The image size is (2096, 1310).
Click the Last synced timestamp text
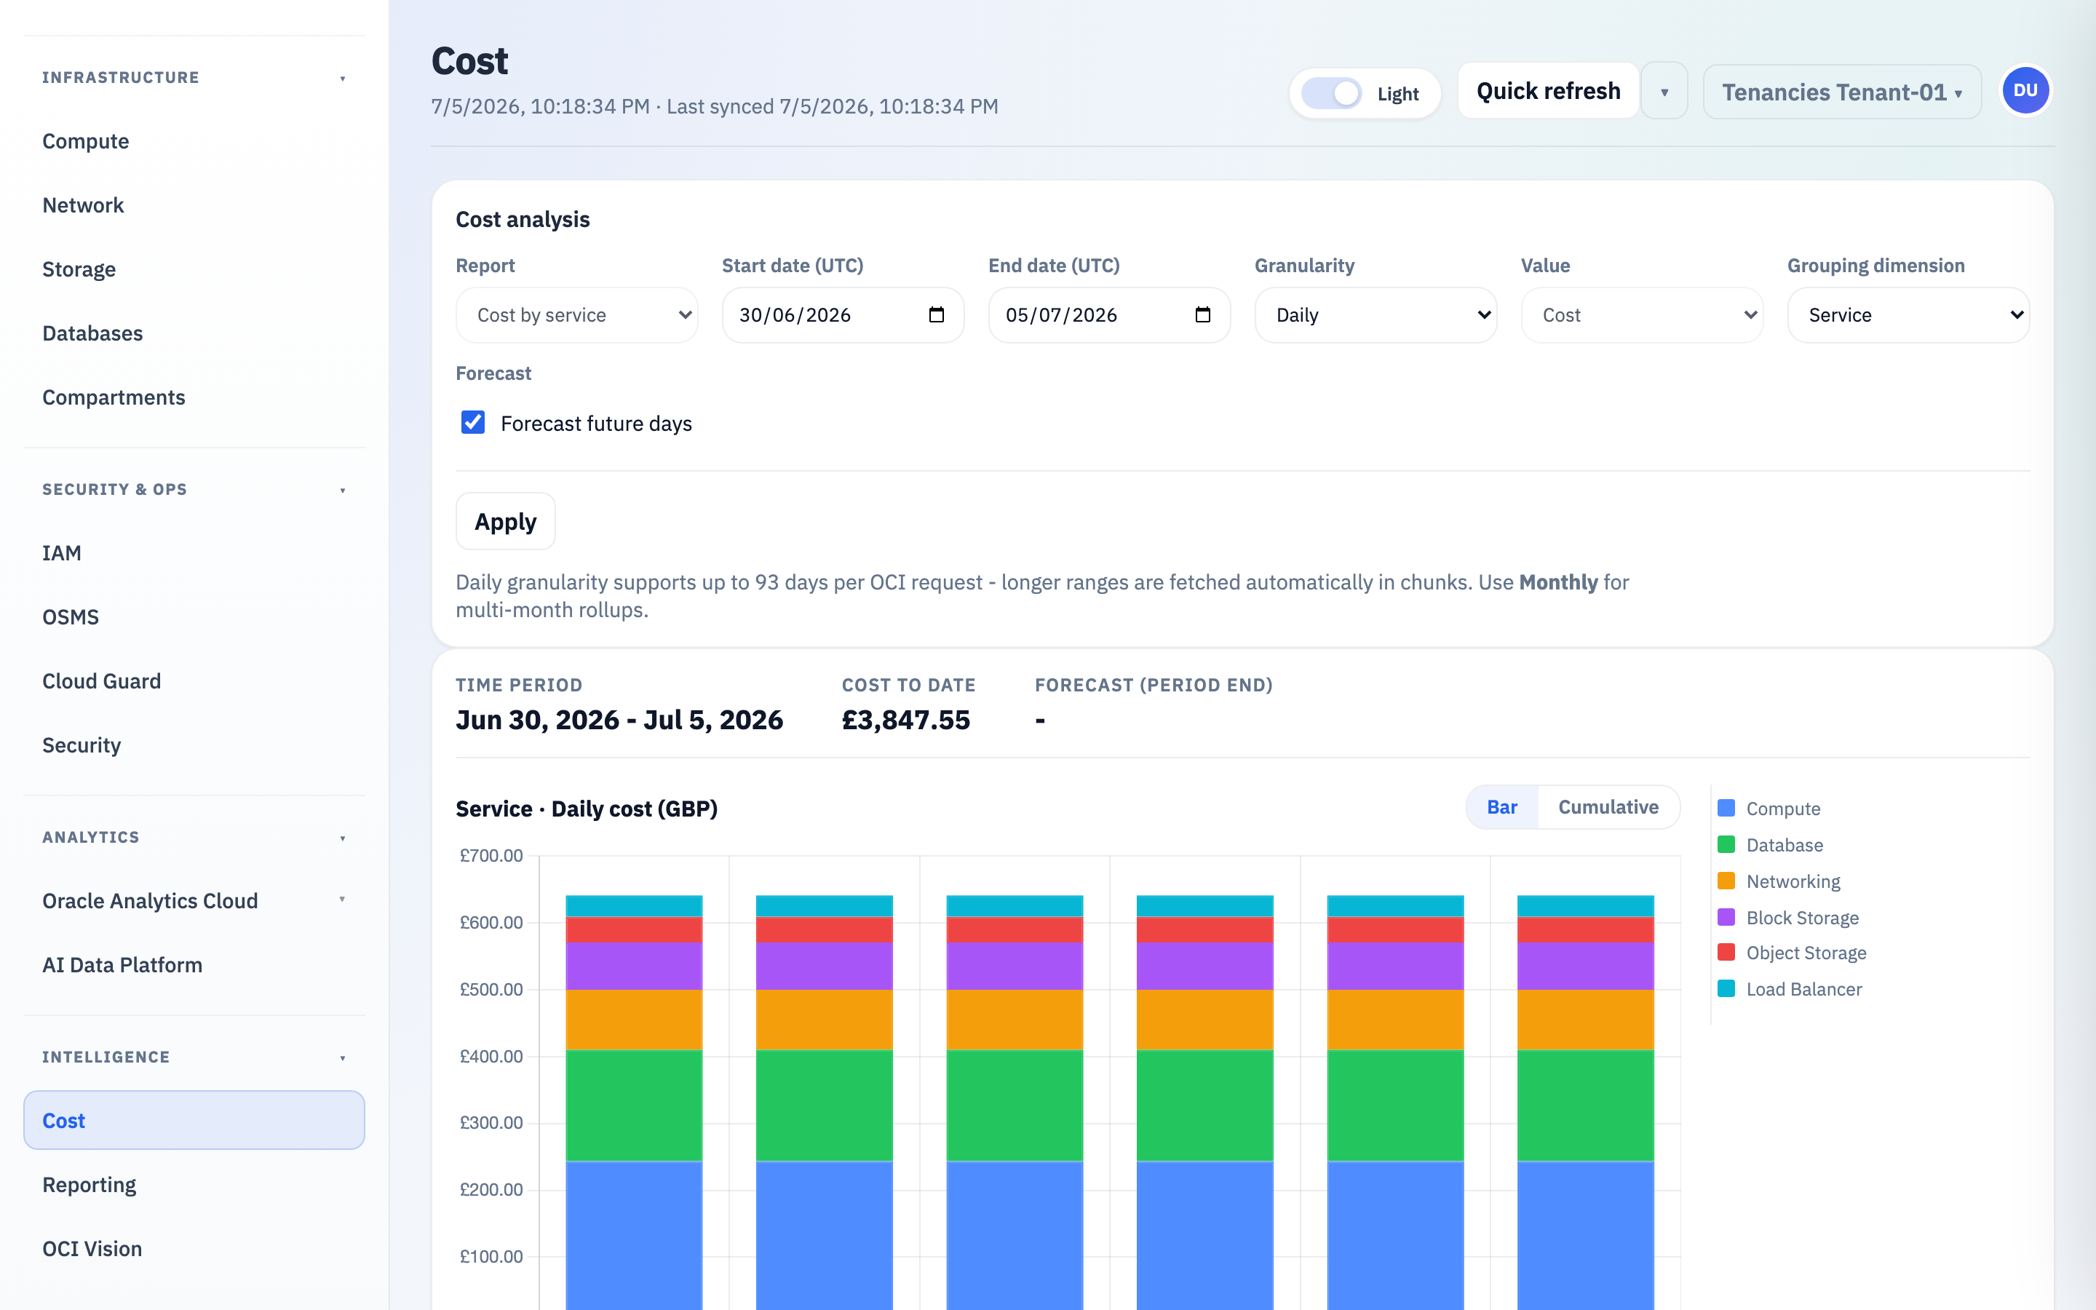tap(833, 106)
